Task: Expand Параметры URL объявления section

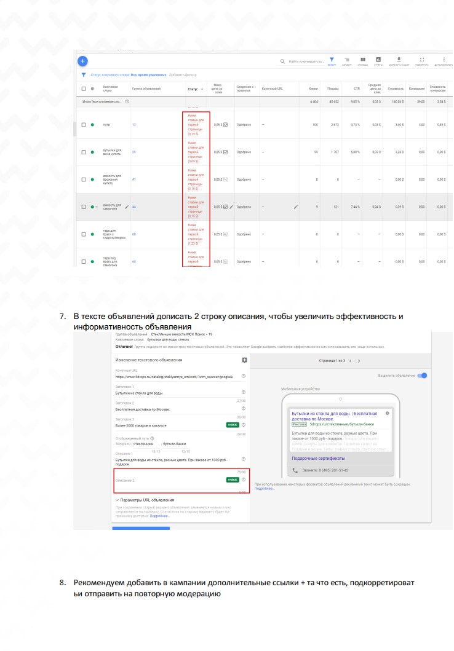Action: click(x=145, y=500)
